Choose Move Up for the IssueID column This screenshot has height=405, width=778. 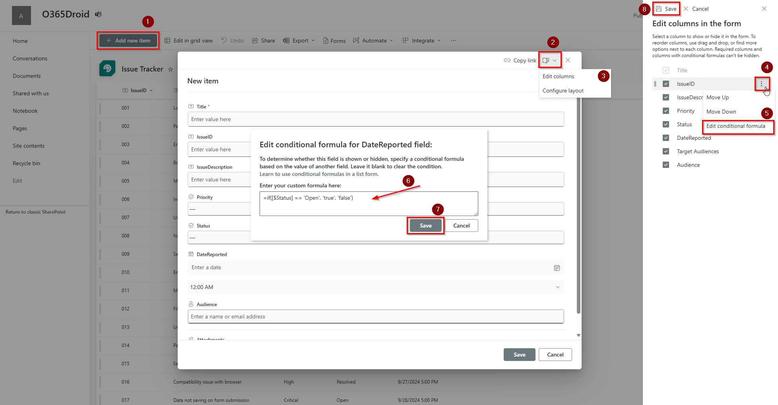[x=717, y=97]
